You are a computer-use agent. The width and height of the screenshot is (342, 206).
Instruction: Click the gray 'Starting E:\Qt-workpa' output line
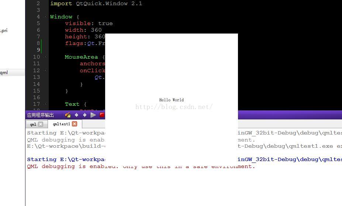(x=66, y=133)
